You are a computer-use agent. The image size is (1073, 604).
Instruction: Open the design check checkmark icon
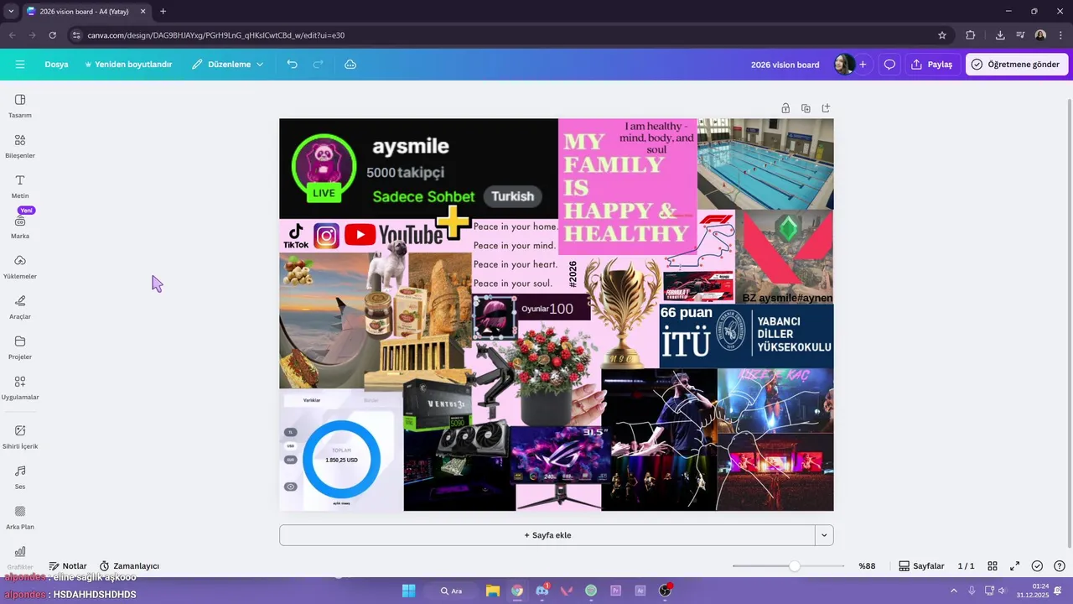(1037, 566)
